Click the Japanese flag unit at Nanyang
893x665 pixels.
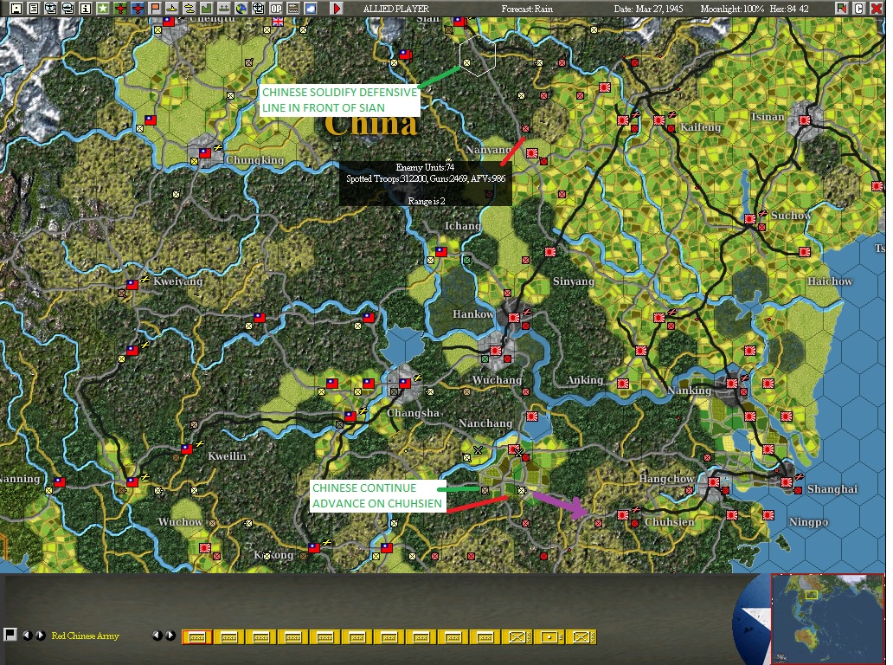tap(532, 153)
